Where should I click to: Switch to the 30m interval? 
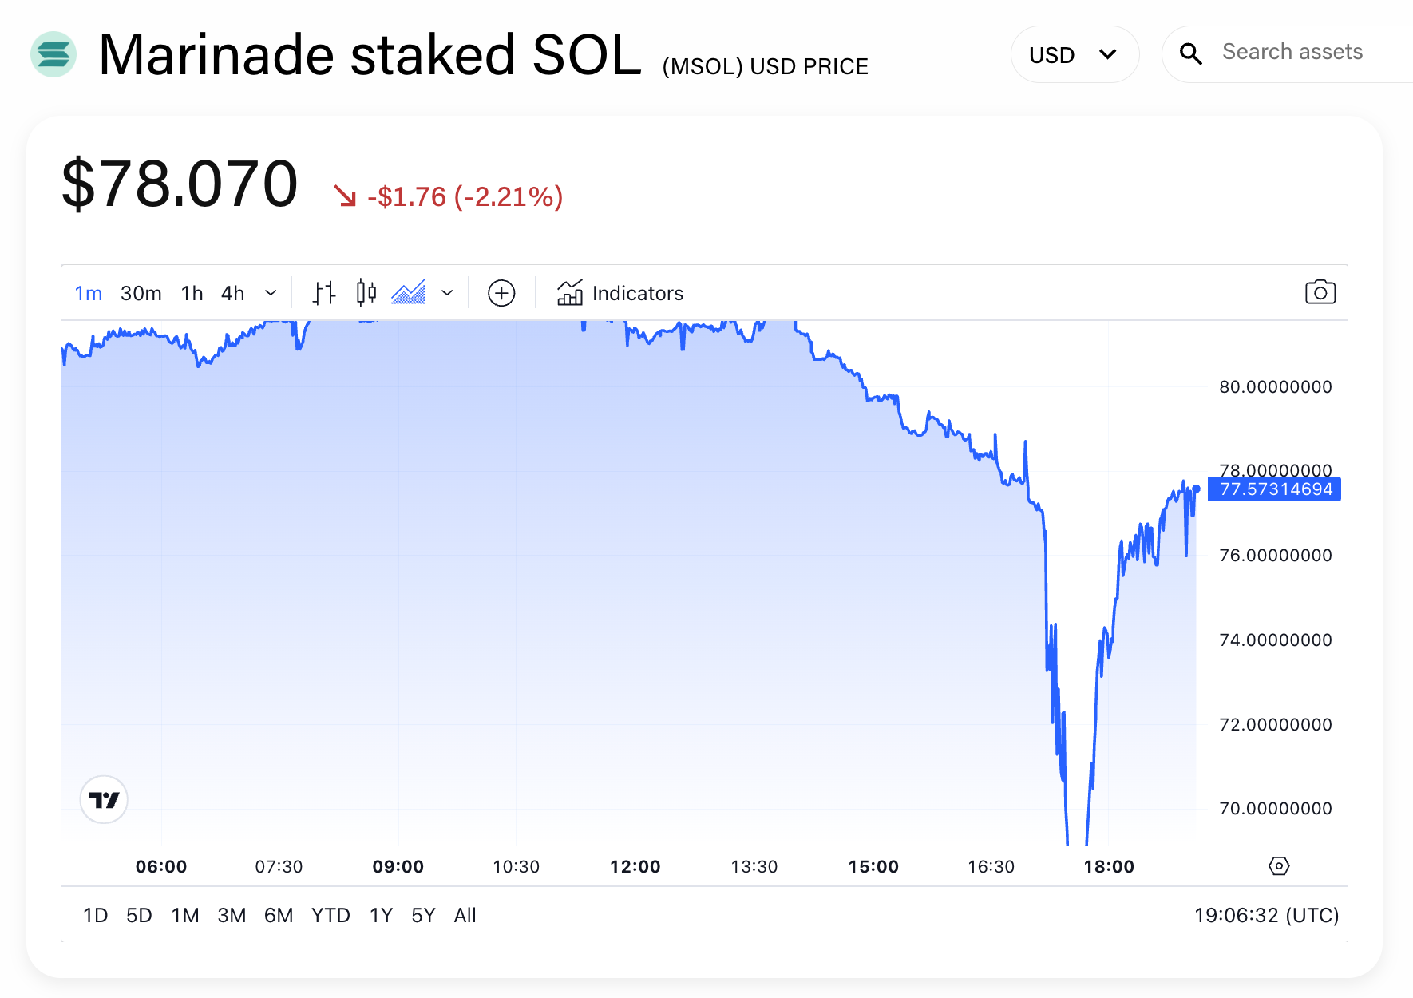[141, 292]
